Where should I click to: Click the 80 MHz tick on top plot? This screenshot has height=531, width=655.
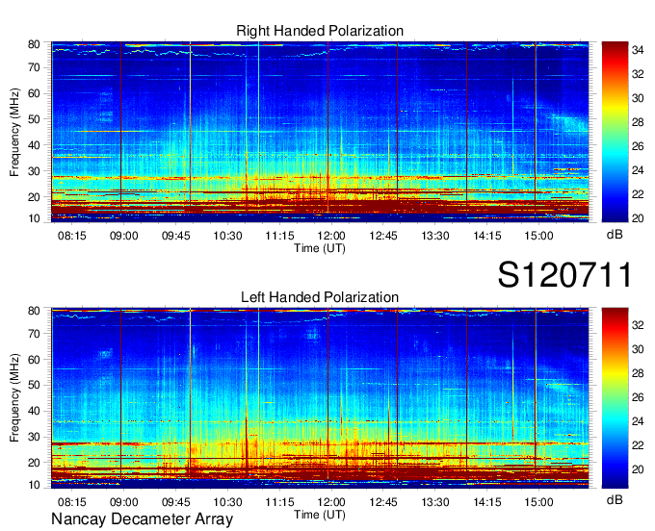34,44
